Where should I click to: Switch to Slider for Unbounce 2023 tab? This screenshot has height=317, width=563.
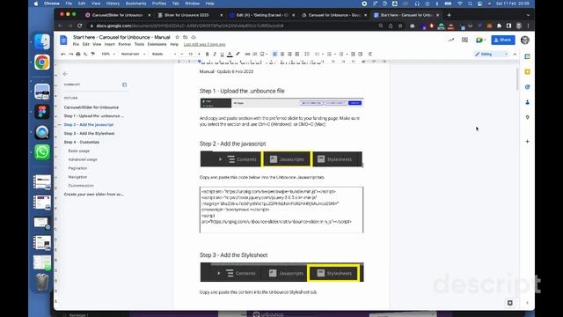coord(186,15)
